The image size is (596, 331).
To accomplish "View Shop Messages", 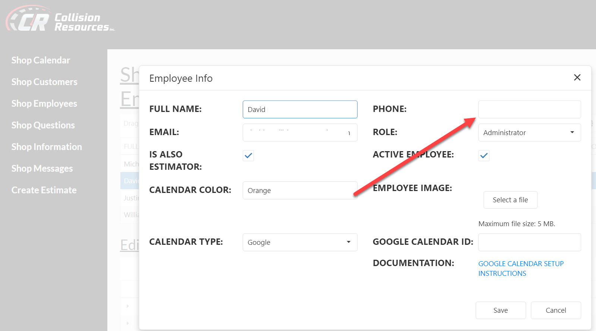I will [x=42, y=169].
